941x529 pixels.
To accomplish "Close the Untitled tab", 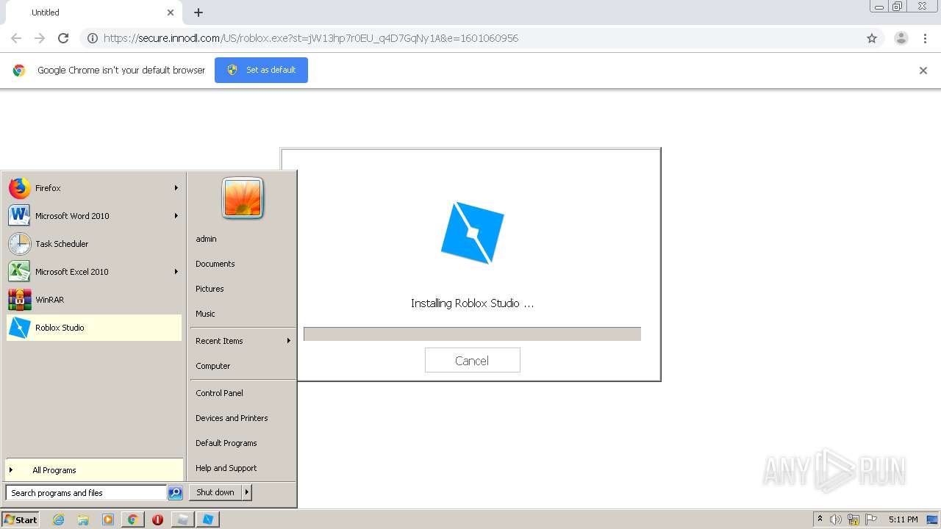I will coord(171,12).
